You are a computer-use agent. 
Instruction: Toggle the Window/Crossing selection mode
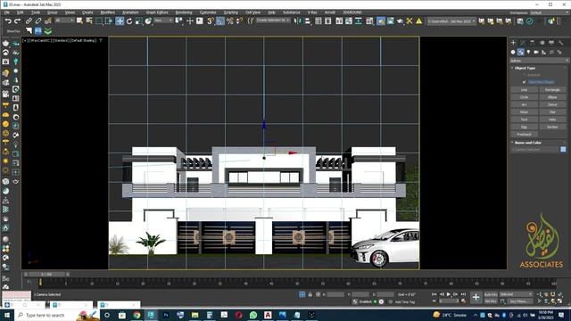(x=109, y=21)
